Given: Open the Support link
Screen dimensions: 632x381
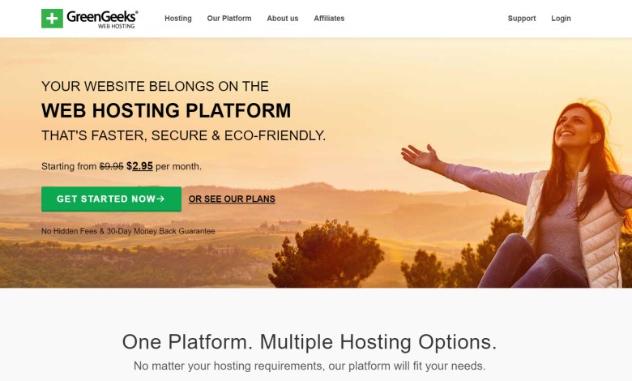Looking at the screenshot, I should tap(522, 18).
